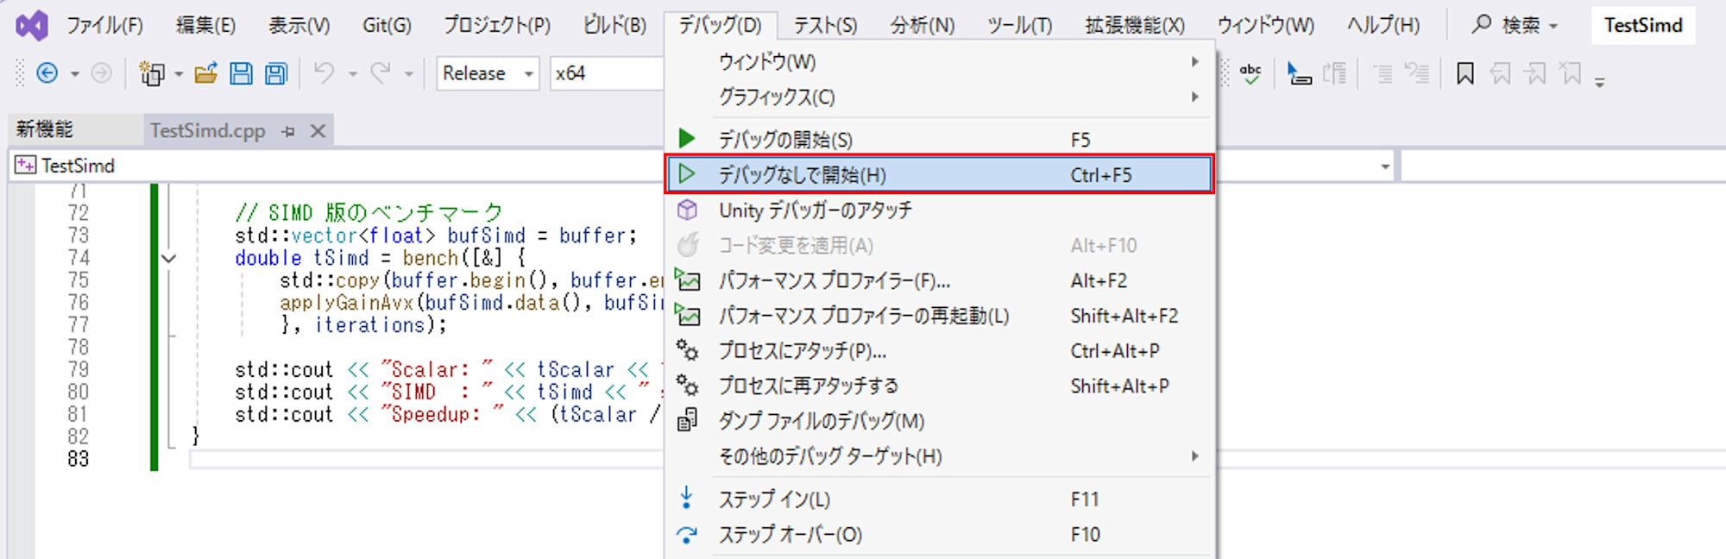Click the comment out lines icon
Viewport: 1726px width, 559px height.
1383,74
